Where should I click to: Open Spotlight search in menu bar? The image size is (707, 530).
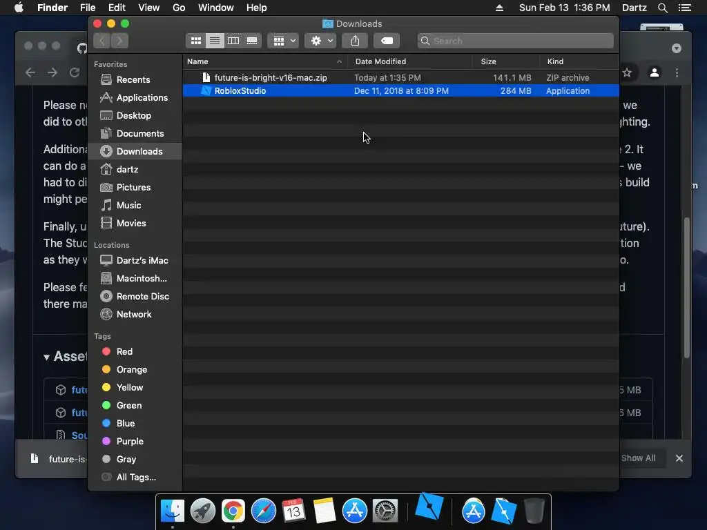(x=662, y=8)
